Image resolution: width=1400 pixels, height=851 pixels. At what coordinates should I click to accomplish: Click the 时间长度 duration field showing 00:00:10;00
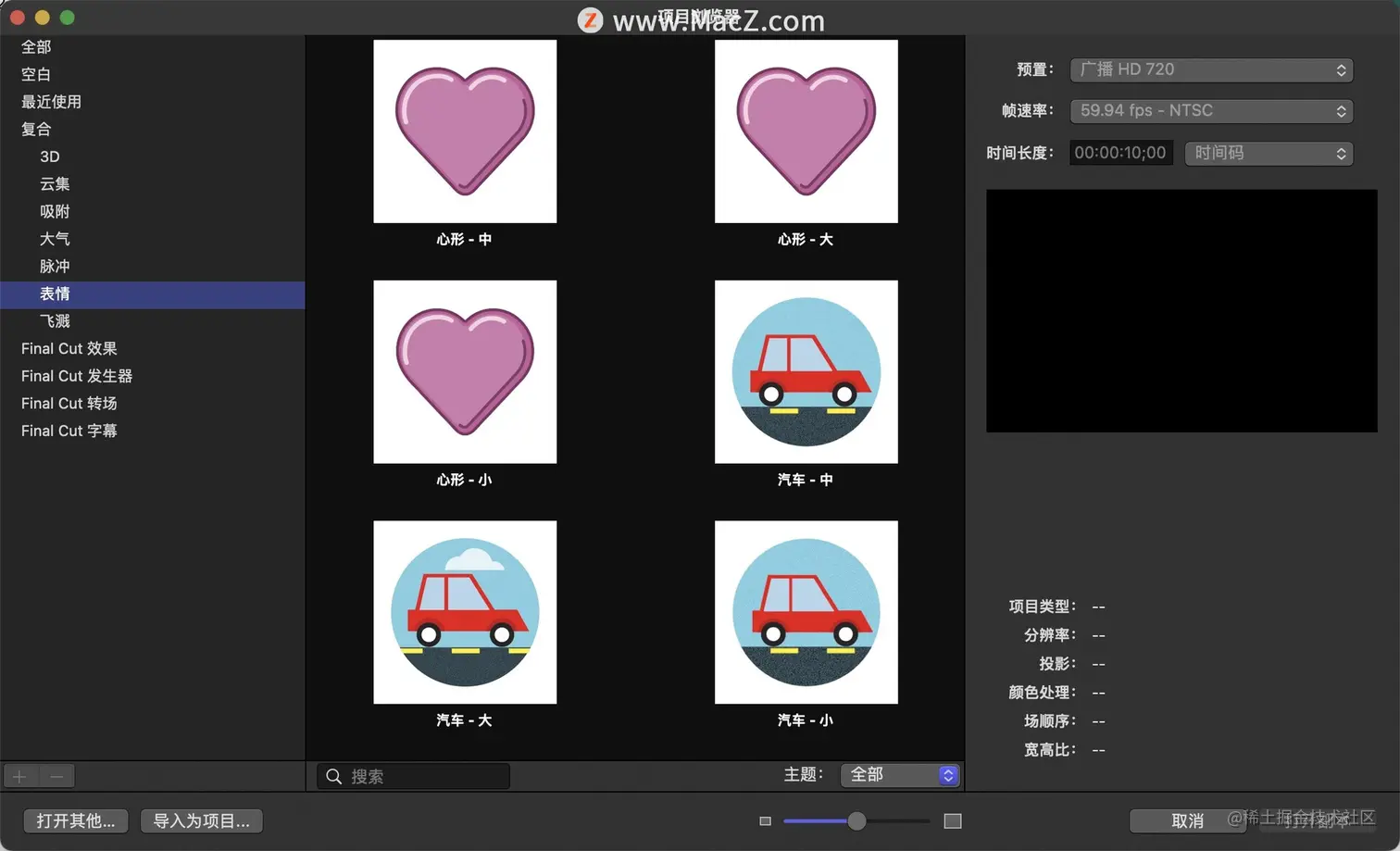(1120, 153)
